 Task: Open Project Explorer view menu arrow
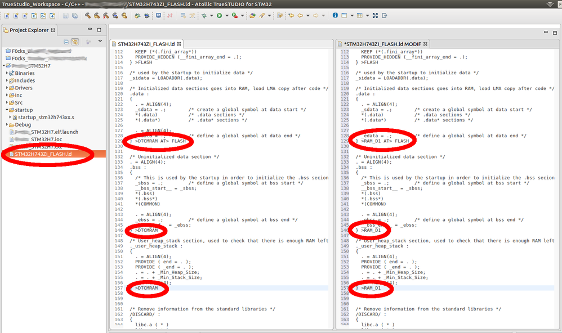point(100,41)
